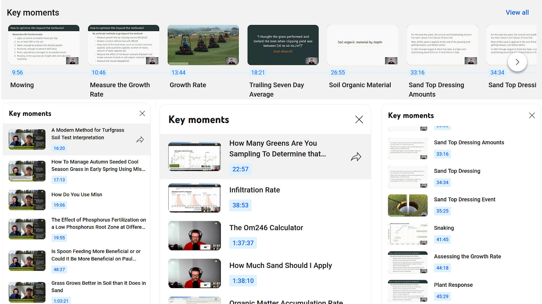Click the 22:57 timestamp badge

[241, 169]
